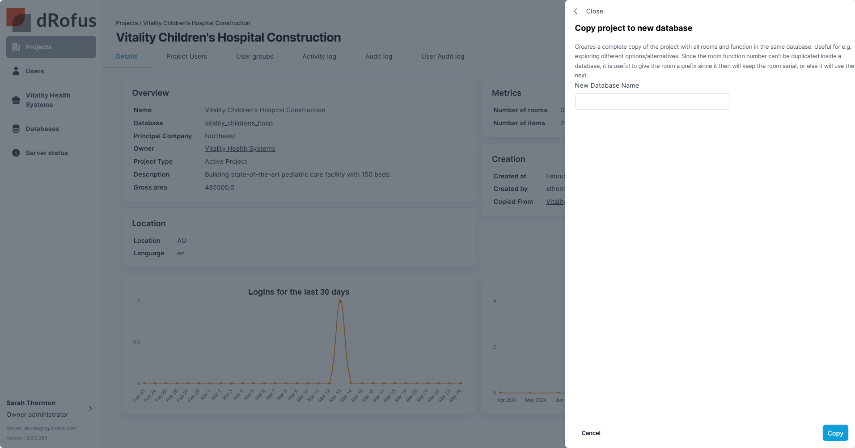The image size is (855, 448).
Task: Cancel the copy project dialog
Action: [591, 433]
